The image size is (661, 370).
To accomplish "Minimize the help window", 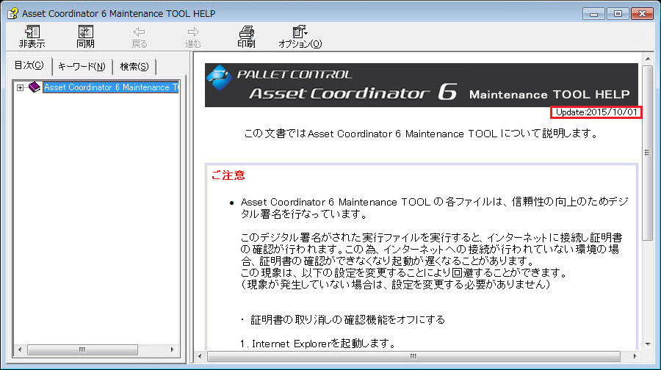I will [593, 14].
